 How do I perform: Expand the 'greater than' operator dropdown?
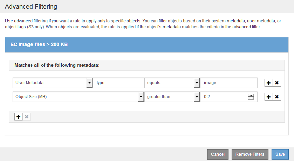tap(196, 97)
